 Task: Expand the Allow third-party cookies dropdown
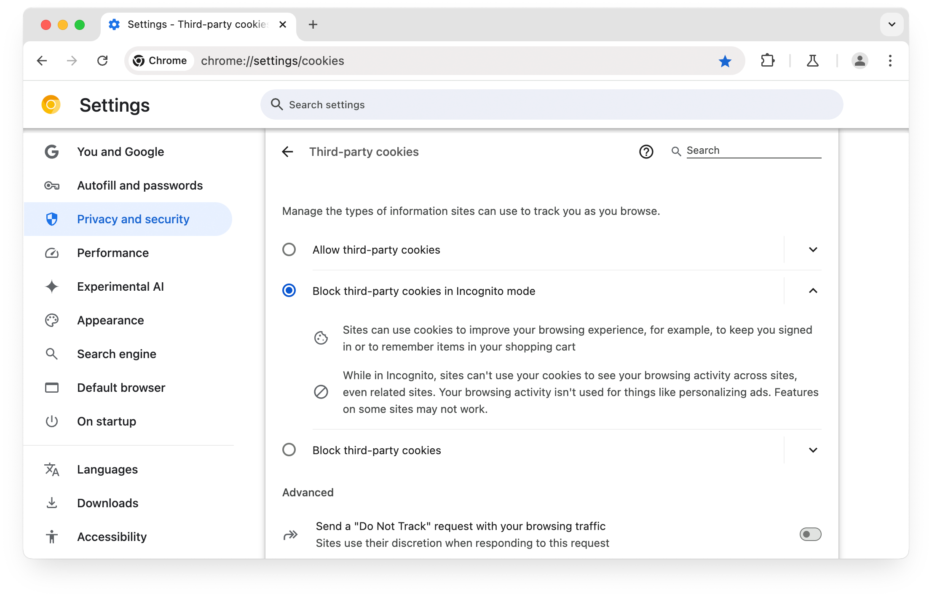812,249
